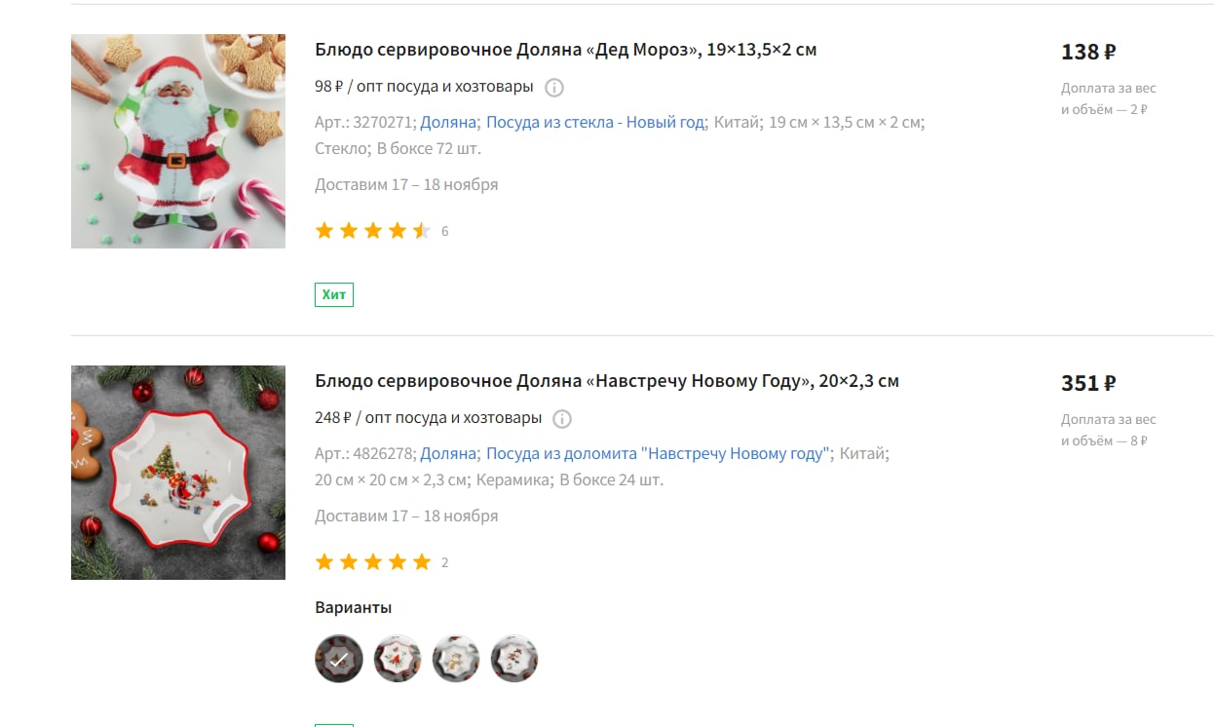Open the Santa Claus dish product image
The width and height of the screenshot is (1214, 727).
(x=178, y=141)
